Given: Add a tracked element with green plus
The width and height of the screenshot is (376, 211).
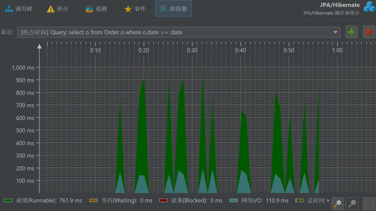Looking at the screenshot, I should click(x=352, y=32).
